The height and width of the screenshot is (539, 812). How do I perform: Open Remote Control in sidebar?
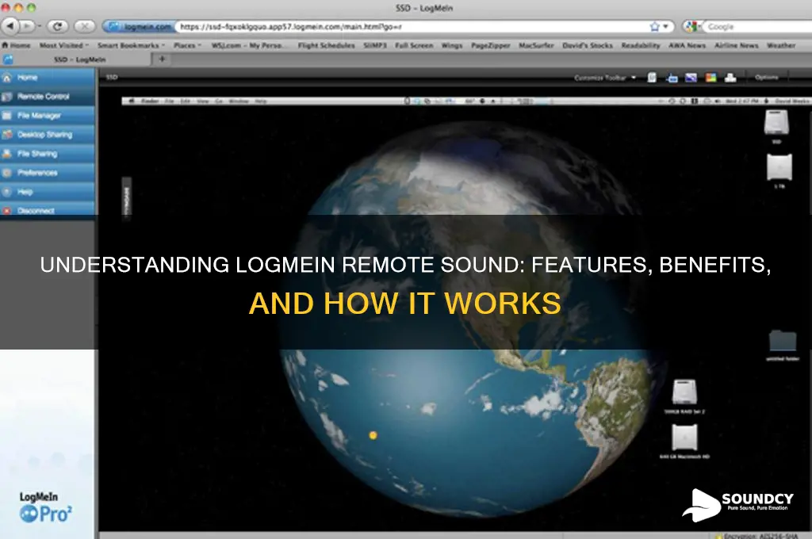47,96
